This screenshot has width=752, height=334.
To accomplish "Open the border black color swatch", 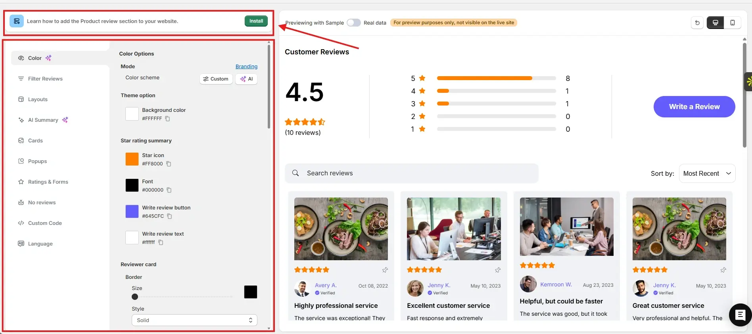I will [251, 292].
